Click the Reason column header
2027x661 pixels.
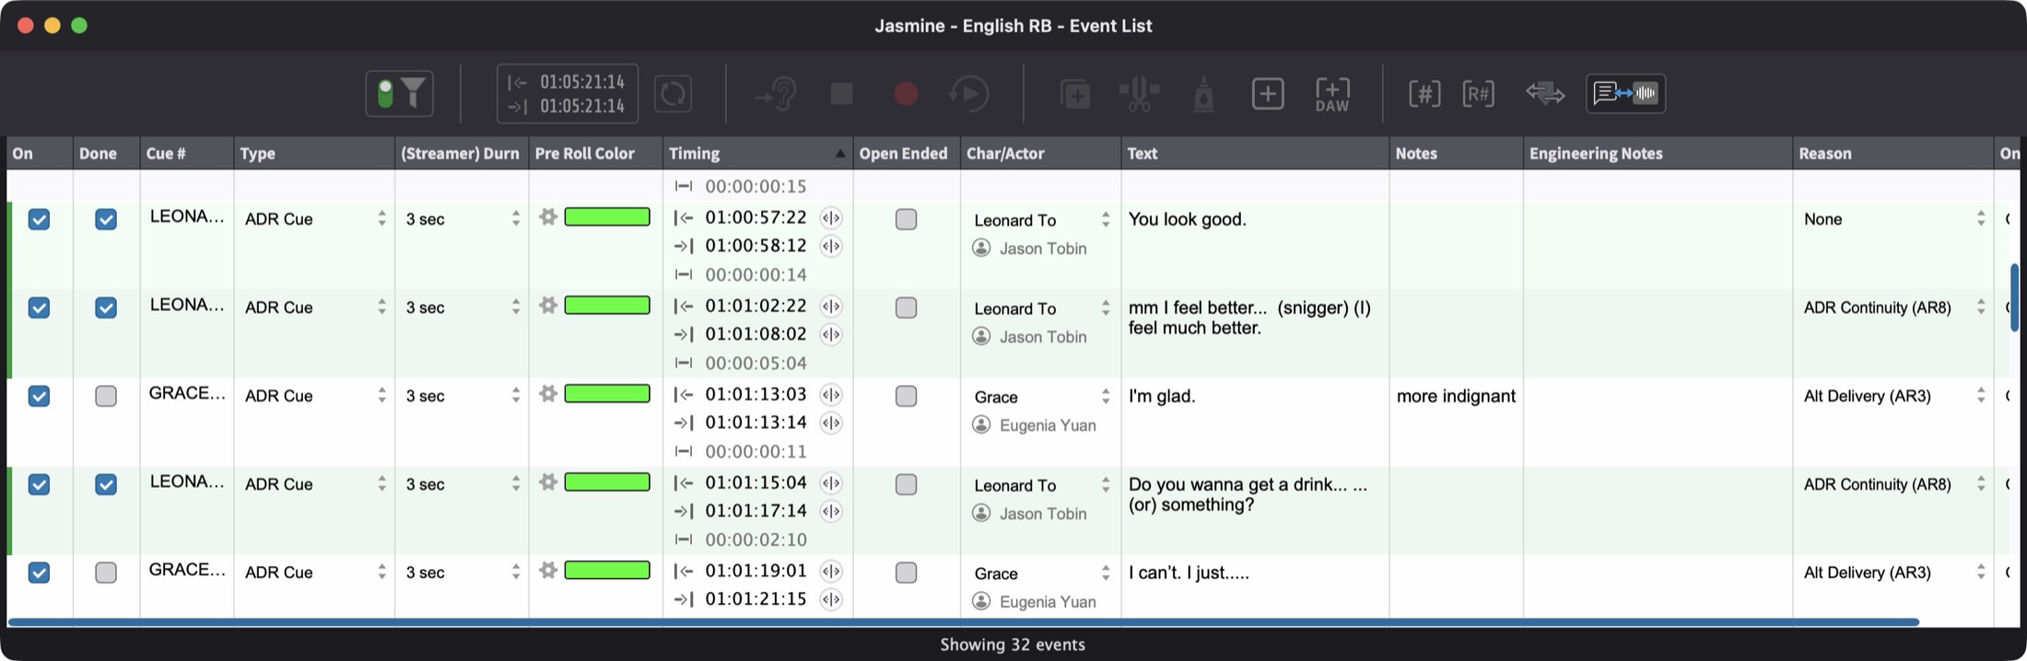tap(1893, 153)
